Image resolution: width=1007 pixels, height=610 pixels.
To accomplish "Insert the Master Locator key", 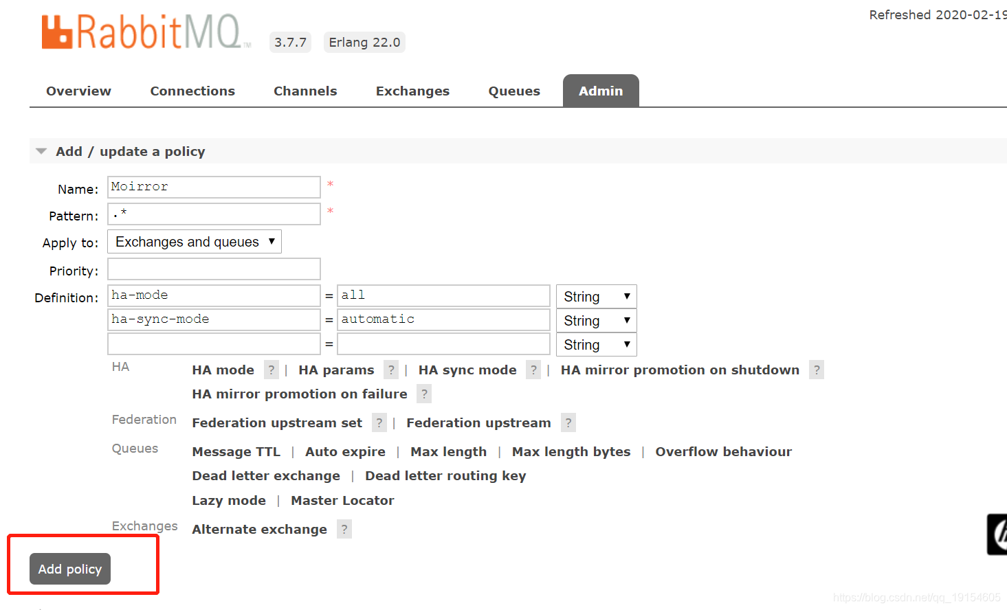I will [342, 501].
